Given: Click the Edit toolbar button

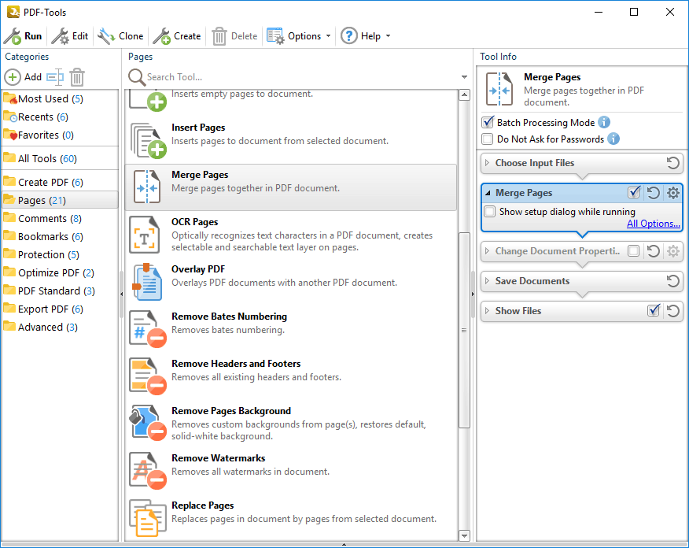Looking at the screenshot, I should (70, 36).
